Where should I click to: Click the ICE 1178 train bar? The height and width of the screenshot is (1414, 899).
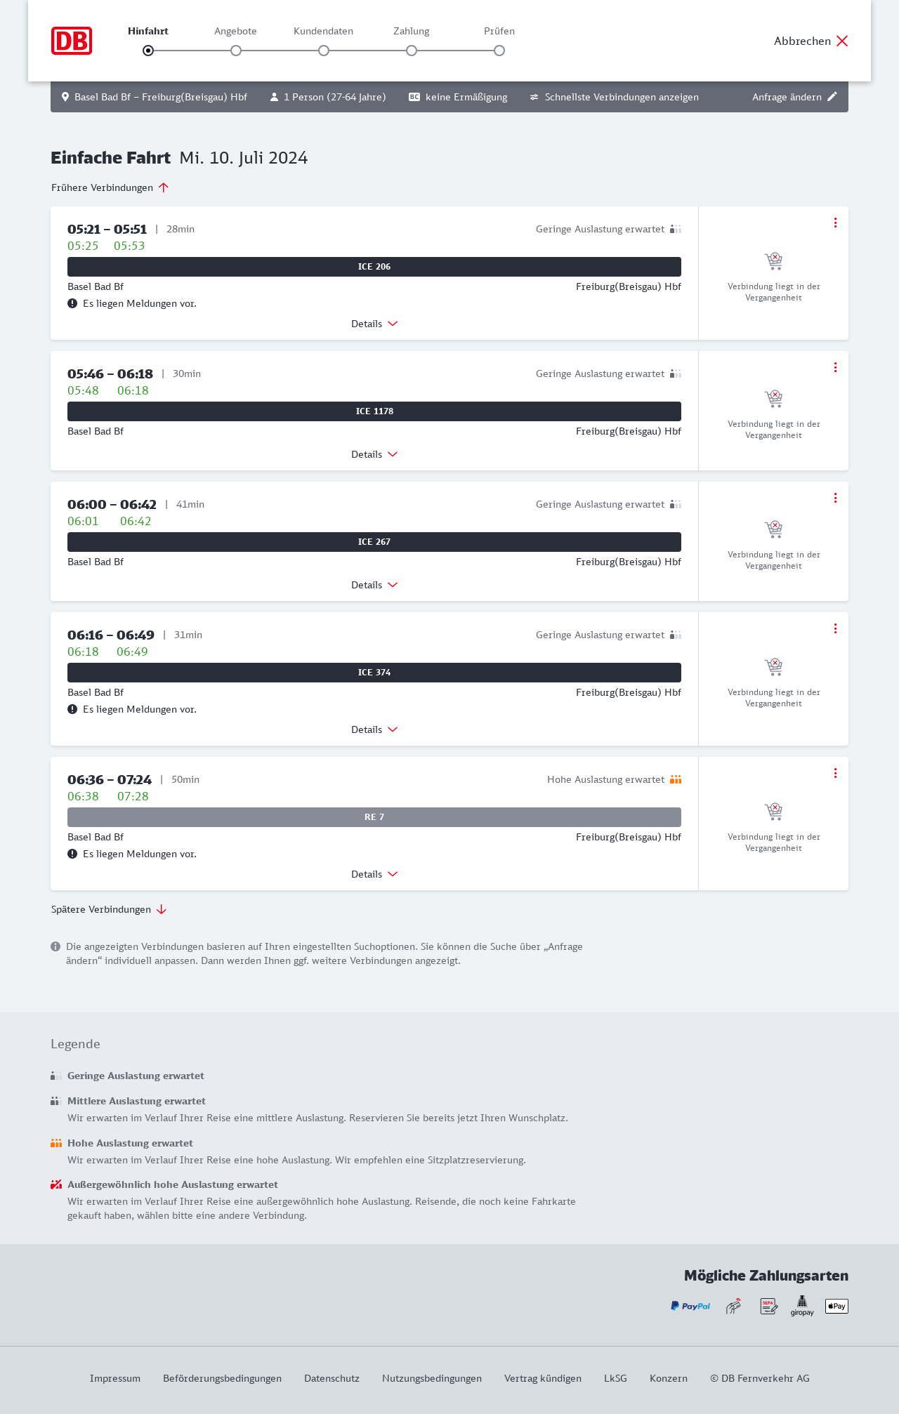coord(374,411)
